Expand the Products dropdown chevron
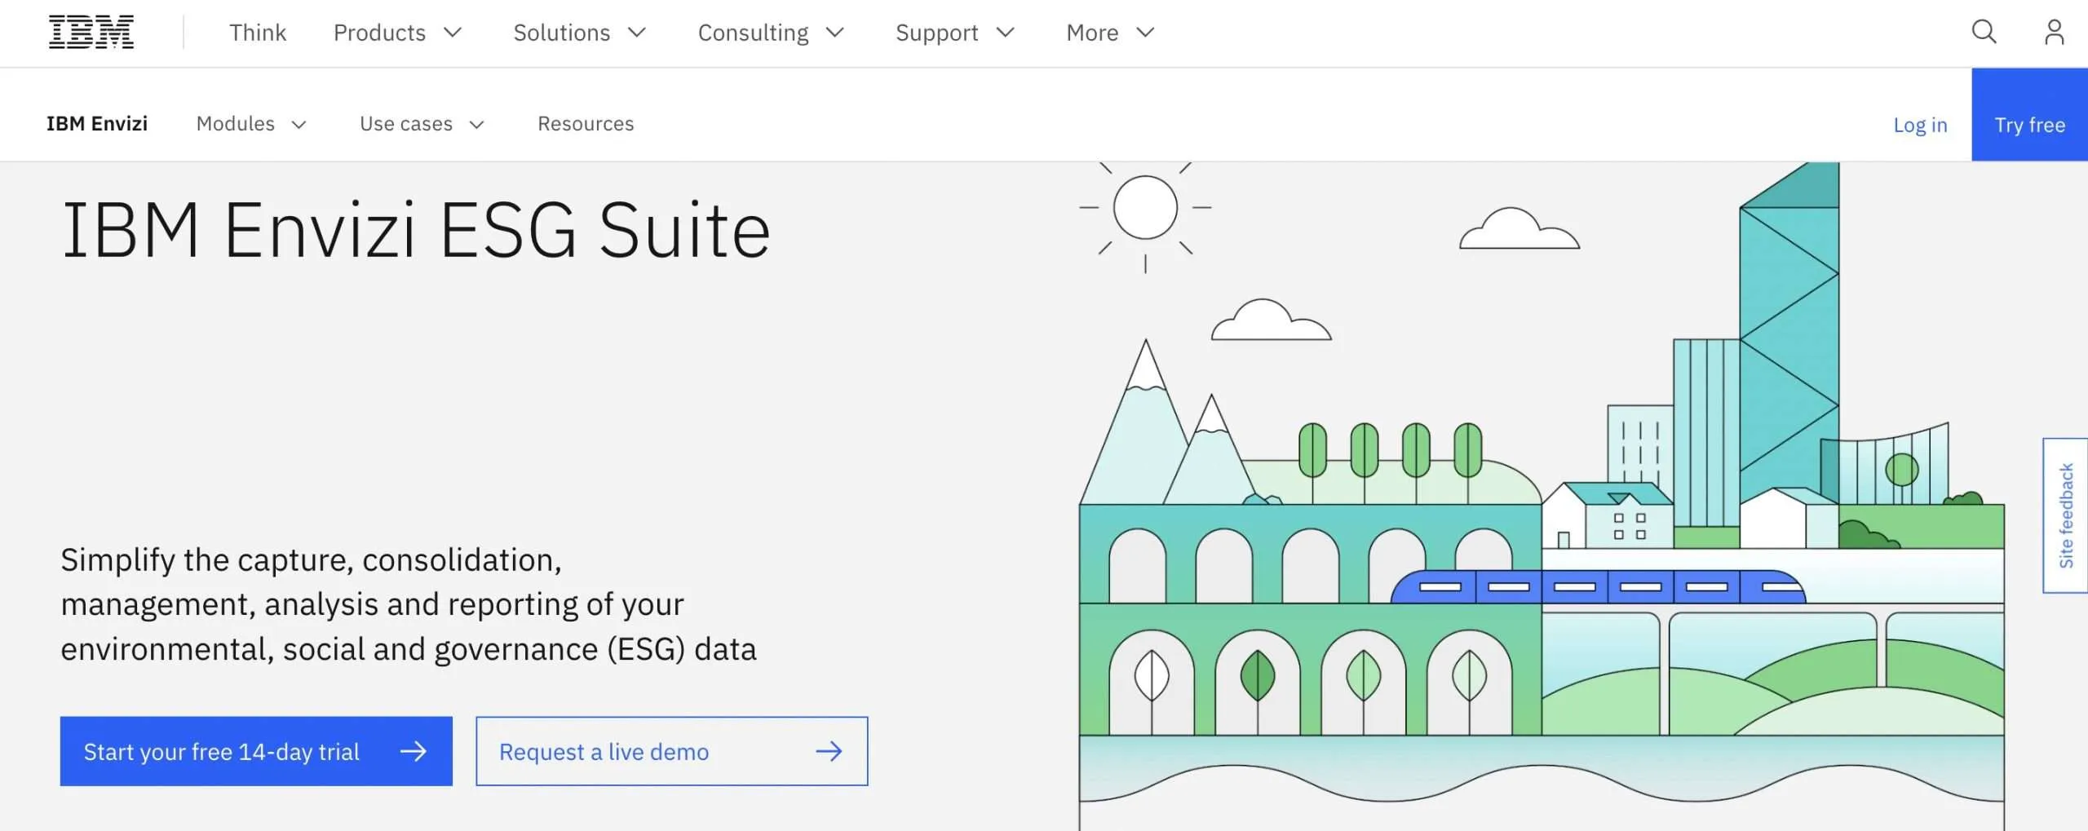Screen dimensions: 2088x831 [453, 33]
